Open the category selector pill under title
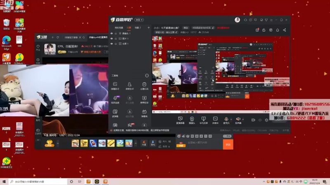Viewport: 330px width, 185px height. pos(166,32)
